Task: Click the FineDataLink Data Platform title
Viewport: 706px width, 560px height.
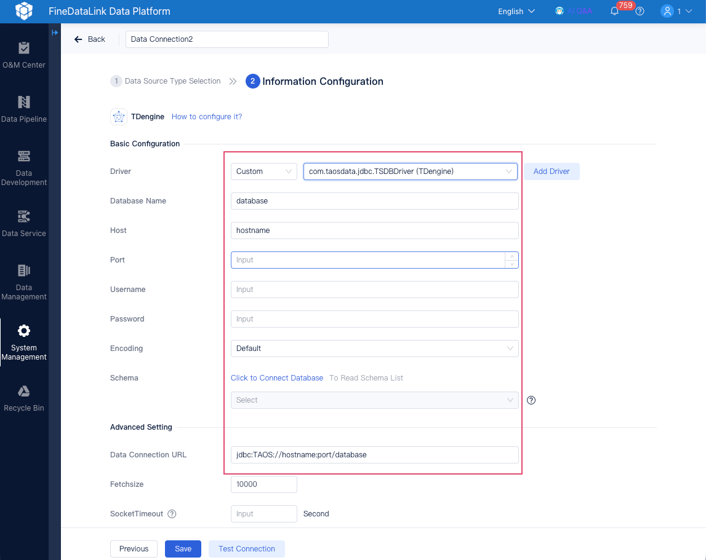Action: [110, 11]
